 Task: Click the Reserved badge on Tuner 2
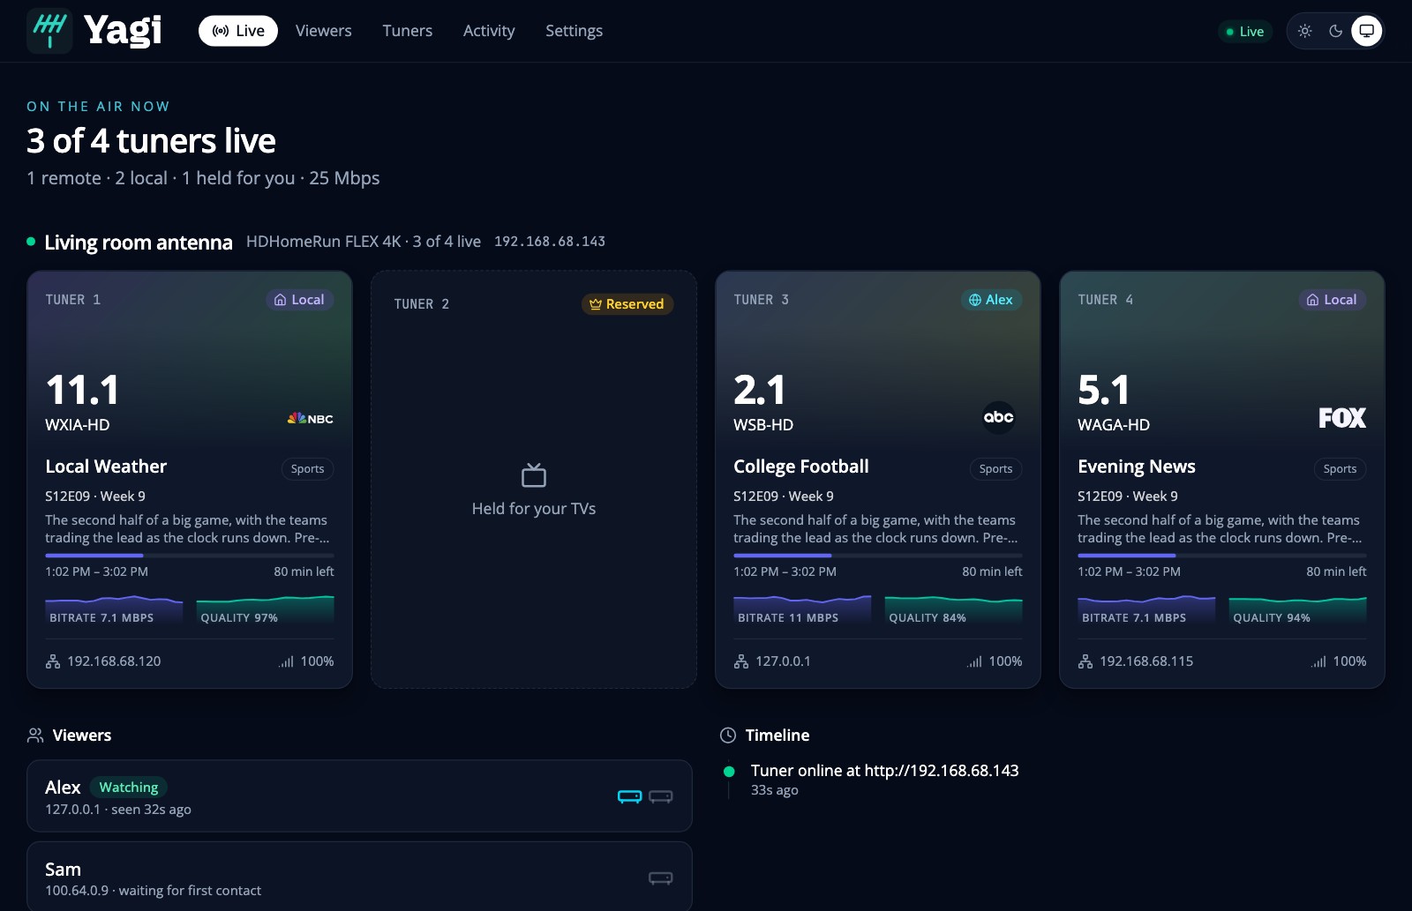click(627, 304)
